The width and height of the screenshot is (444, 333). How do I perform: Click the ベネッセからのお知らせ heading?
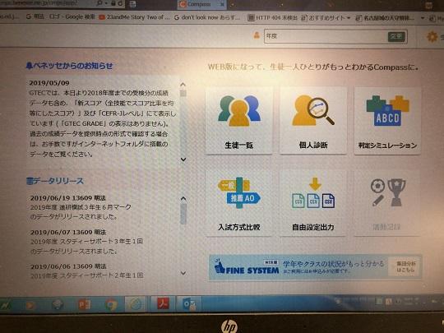pyautogui.click(x=69, y=66)
